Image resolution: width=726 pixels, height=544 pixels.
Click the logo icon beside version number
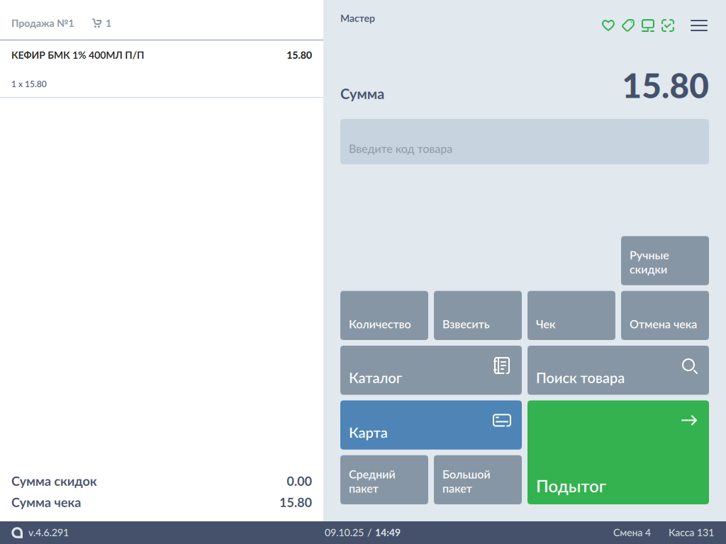click(18, 533)
